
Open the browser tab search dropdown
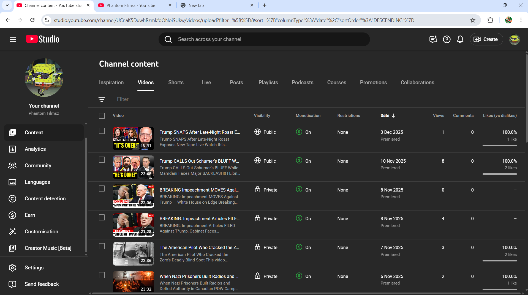tap(7, 5)
